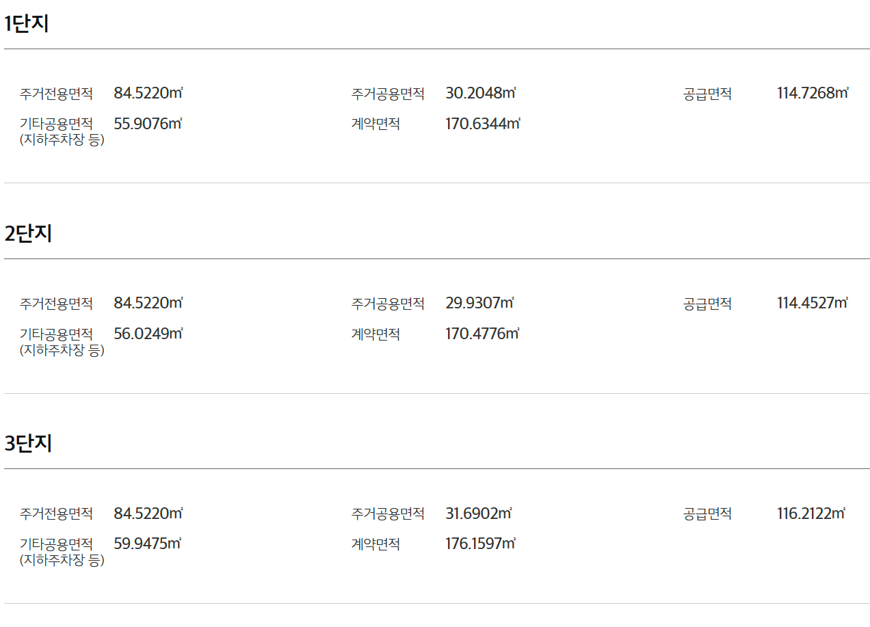Image resolution: width=870 pixels, height=627 pixels.
Task: Click the 55.9076㎡ 기타공용면적 value
Action: point(148,124)
